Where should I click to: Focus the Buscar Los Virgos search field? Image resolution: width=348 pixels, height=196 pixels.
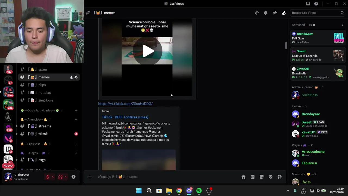coord(318,13)
